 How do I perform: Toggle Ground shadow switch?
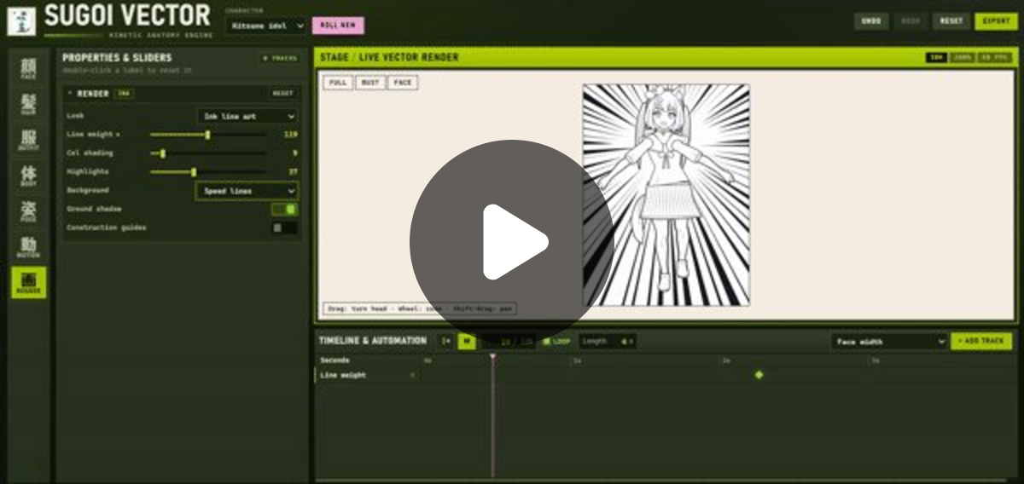tap(285, 209)
